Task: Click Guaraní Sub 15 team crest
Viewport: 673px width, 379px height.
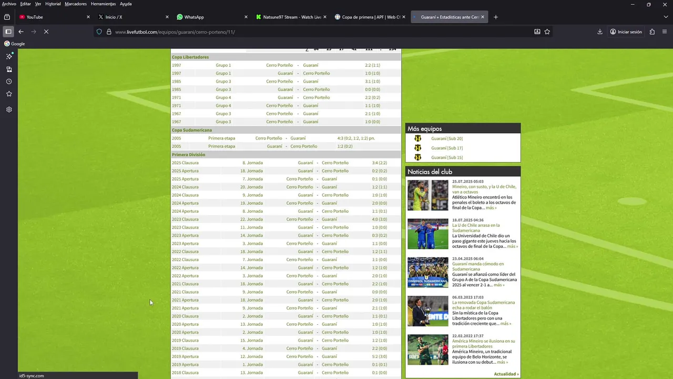Action: tap(417, 157)
